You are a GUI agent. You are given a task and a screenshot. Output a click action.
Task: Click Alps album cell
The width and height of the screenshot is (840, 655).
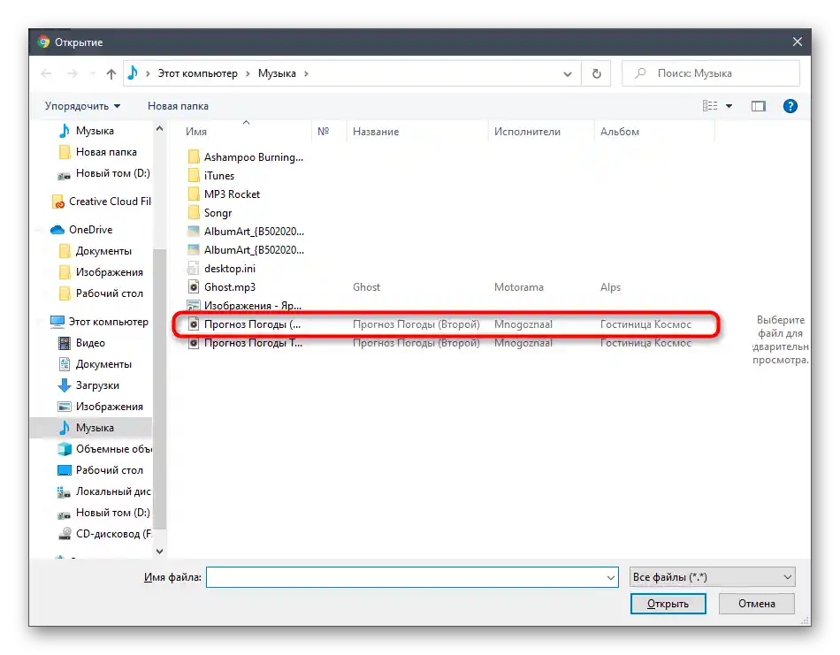610,287
